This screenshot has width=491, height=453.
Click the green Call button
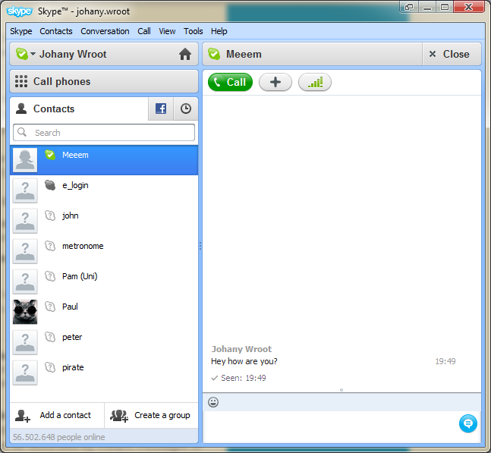click(x=230, y=83)
